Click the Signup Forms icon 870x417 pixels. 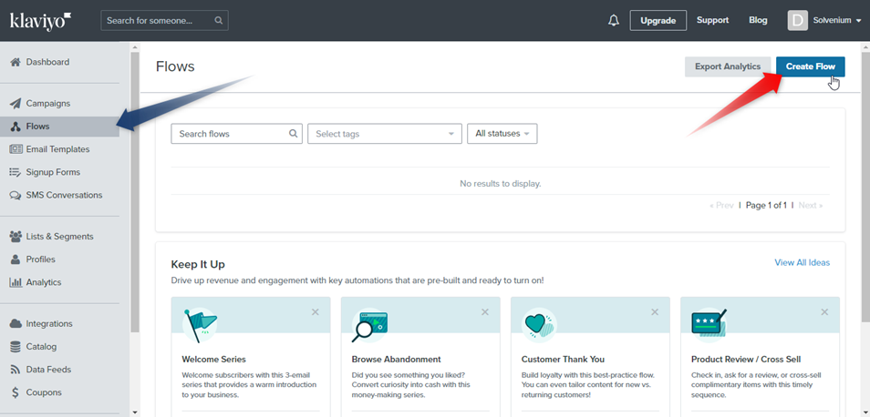tap(16, 172)
